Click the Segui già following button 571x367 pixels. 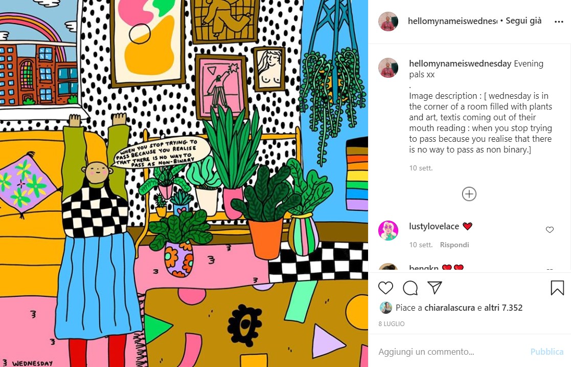pos(523,21)
